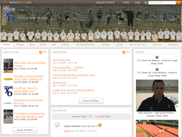
Task: Open the track race video thumbnail
Action: point(157,128)
